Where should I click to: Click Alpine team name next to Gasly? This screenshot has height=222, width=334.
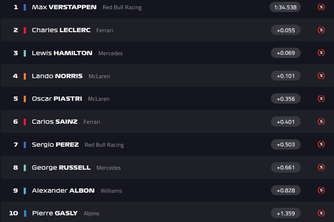point(91,214)
